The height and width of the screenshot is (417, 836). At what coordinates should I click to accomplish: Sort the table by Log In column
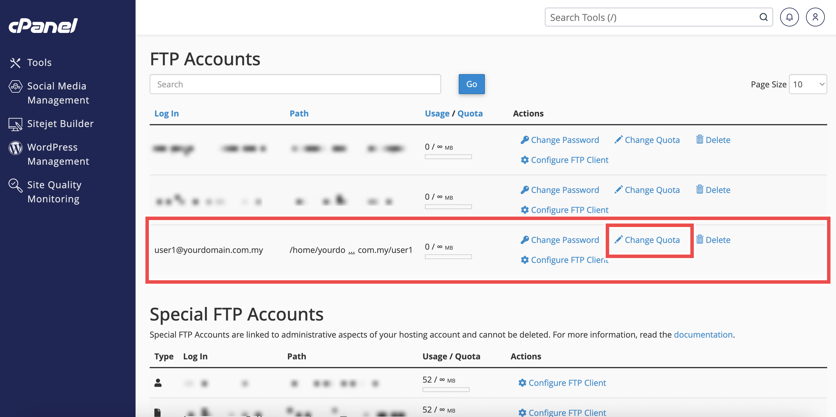[x=166, y=113]
